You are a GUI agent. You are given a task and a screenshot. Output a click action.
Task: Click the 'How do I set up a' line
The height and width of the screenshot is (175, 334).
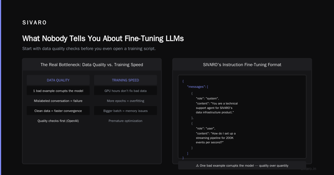click(x=216, y=133)
